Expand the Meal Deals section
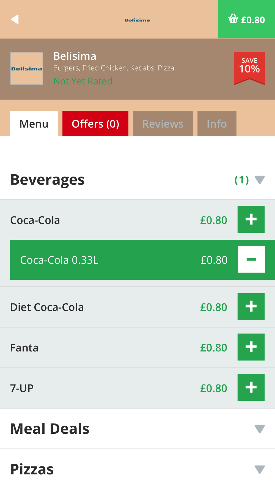This screenshot has height=489, width=275. pos(260,429)
